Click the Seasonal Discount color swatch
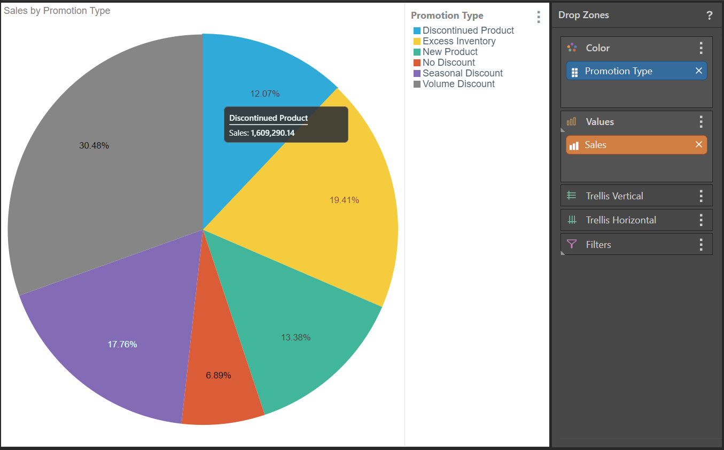 pos(418,73)
